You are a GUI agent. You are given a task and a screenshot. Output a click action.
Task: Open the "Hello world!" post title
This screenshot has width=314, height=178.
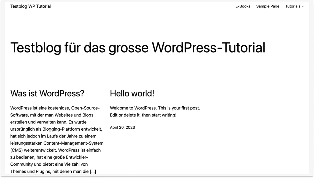132,93
